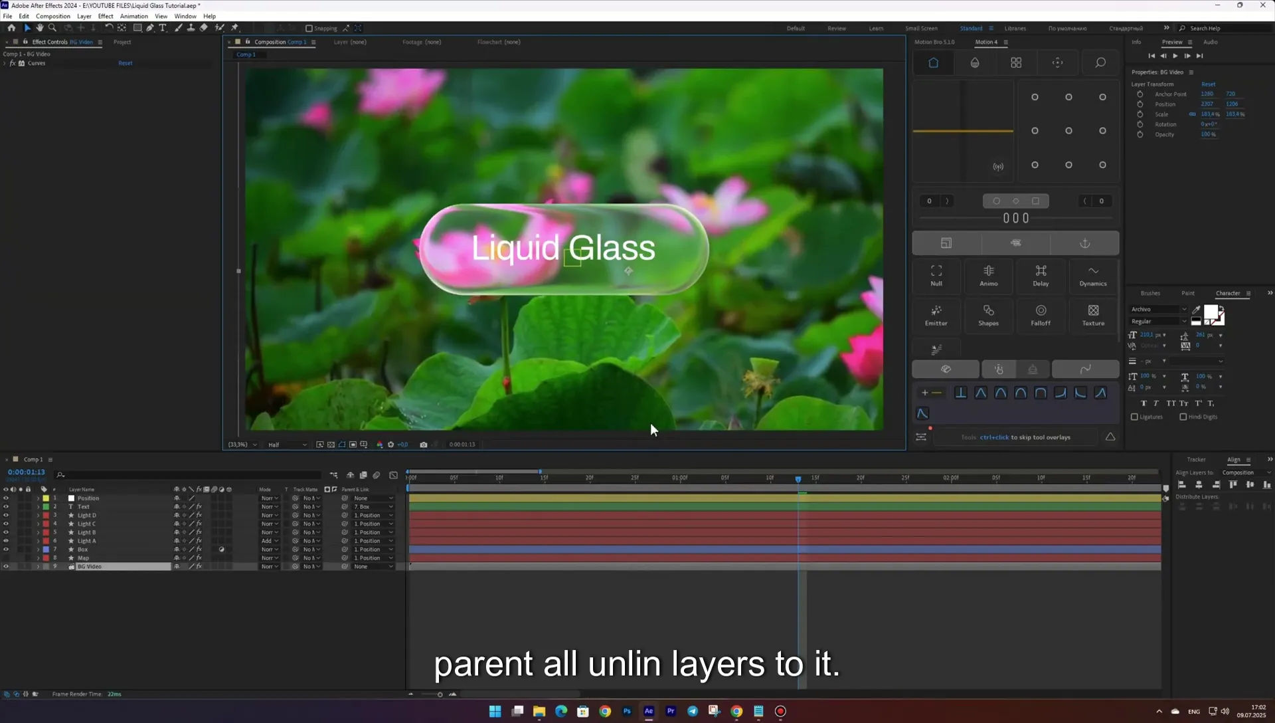Enable the Snapping checkbox

point(309,29)
